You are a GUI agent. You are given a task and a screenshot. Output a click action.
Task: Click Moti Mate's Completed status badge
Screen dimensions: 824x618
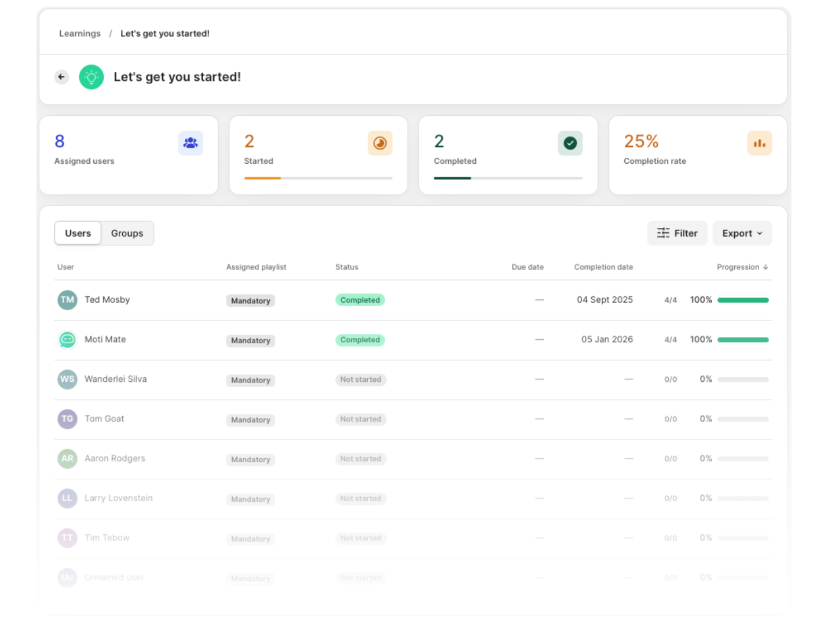[360, 340]
